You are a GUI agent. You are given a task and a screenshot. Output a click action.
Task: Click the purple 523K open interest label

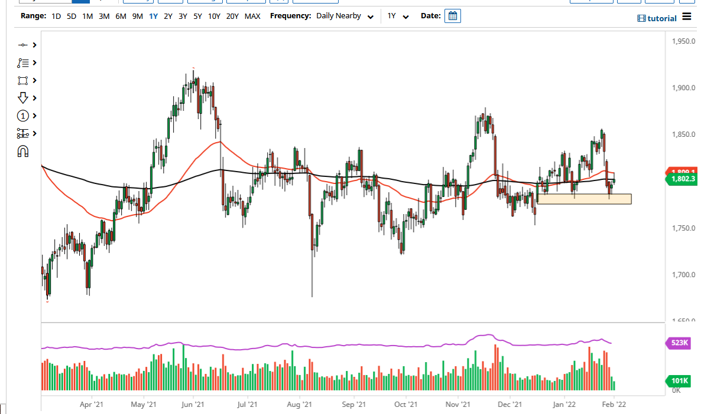[x=679, y=343]
